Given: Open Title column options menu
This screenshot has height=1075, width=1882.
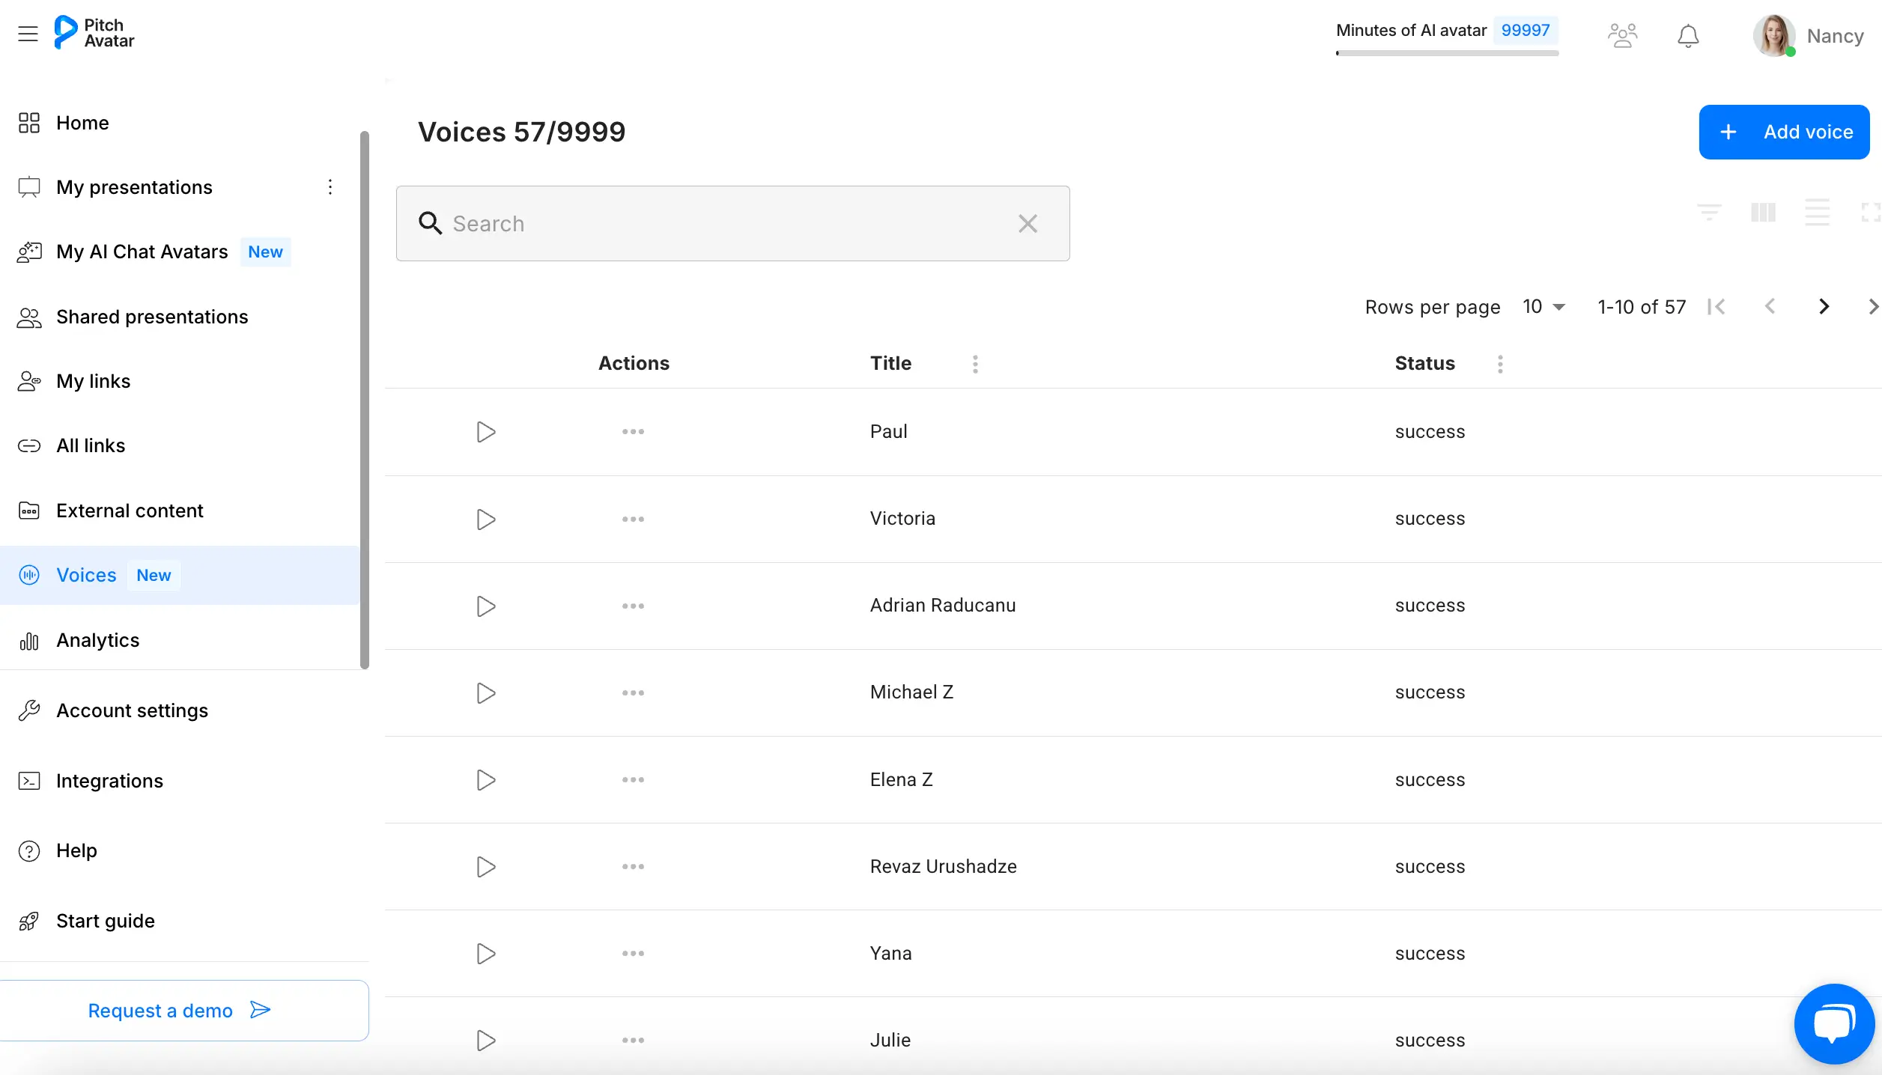Looking at the screenshot, I should click(x=975, y=364).
